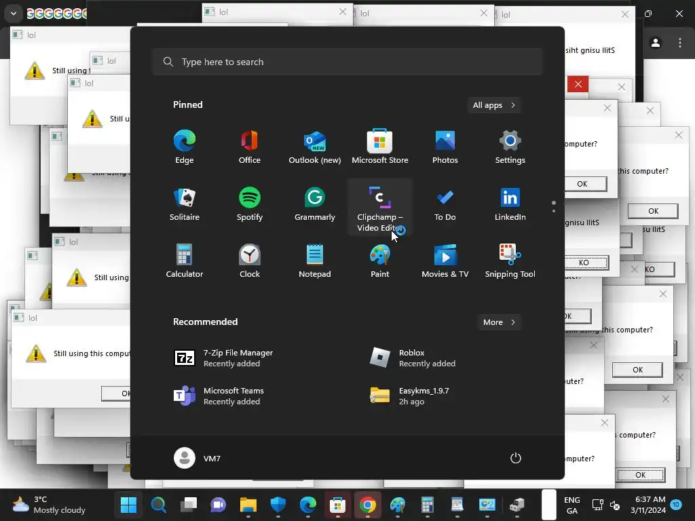Open Microsoft Store in pinned apps
This screenshot has height=521, width=695.
380,147
